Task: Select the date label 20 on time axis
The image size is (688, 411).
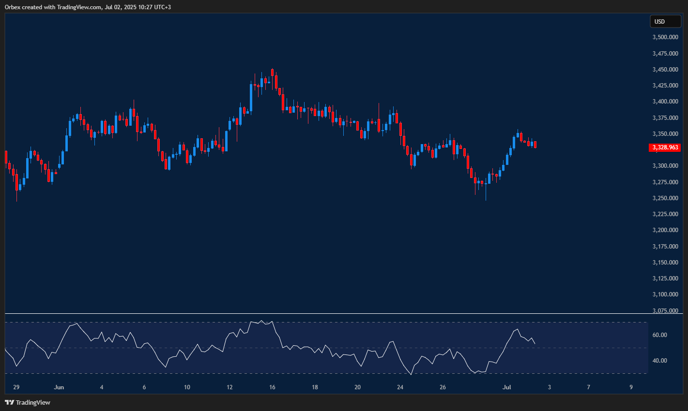Action: [357, 387]
